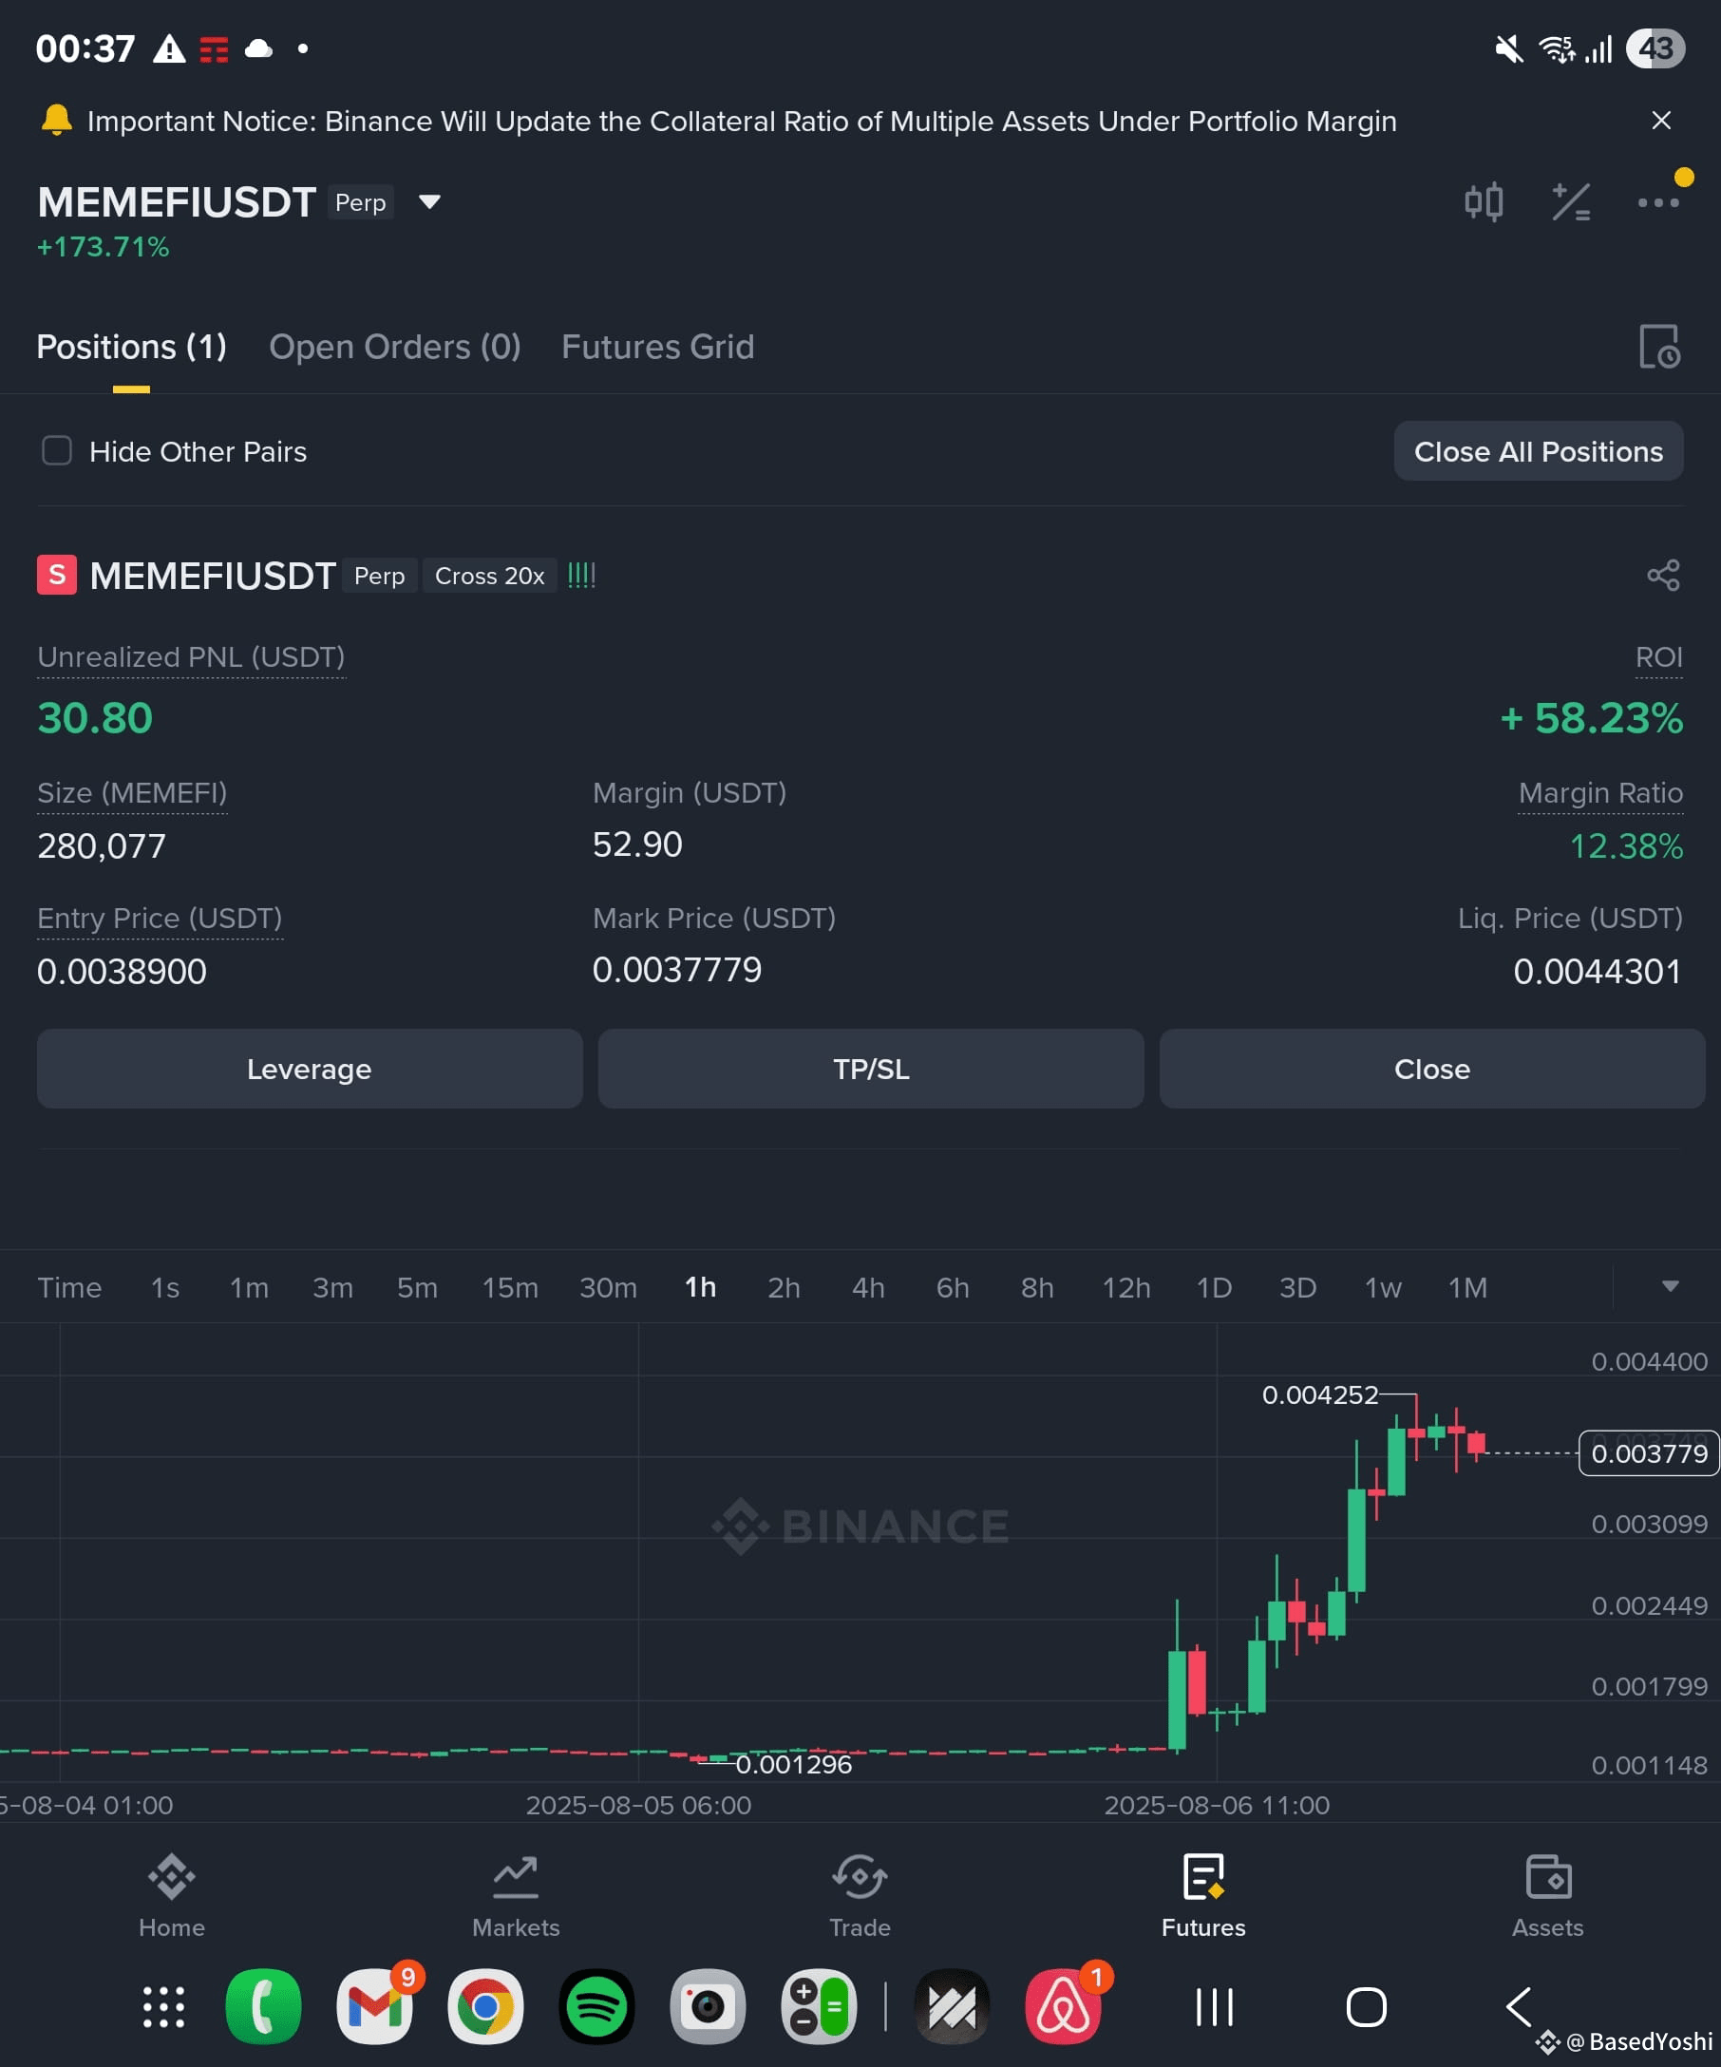
Task: Dismiss the Important Notice banner
Action: point(1661,120)
